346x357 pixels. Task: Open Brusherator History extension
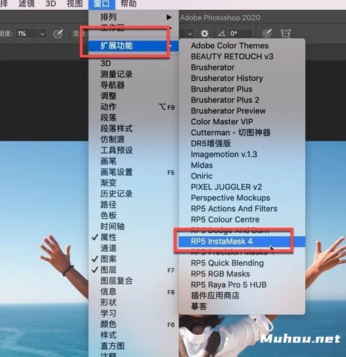pyautogui.click(x=242, y=78)
